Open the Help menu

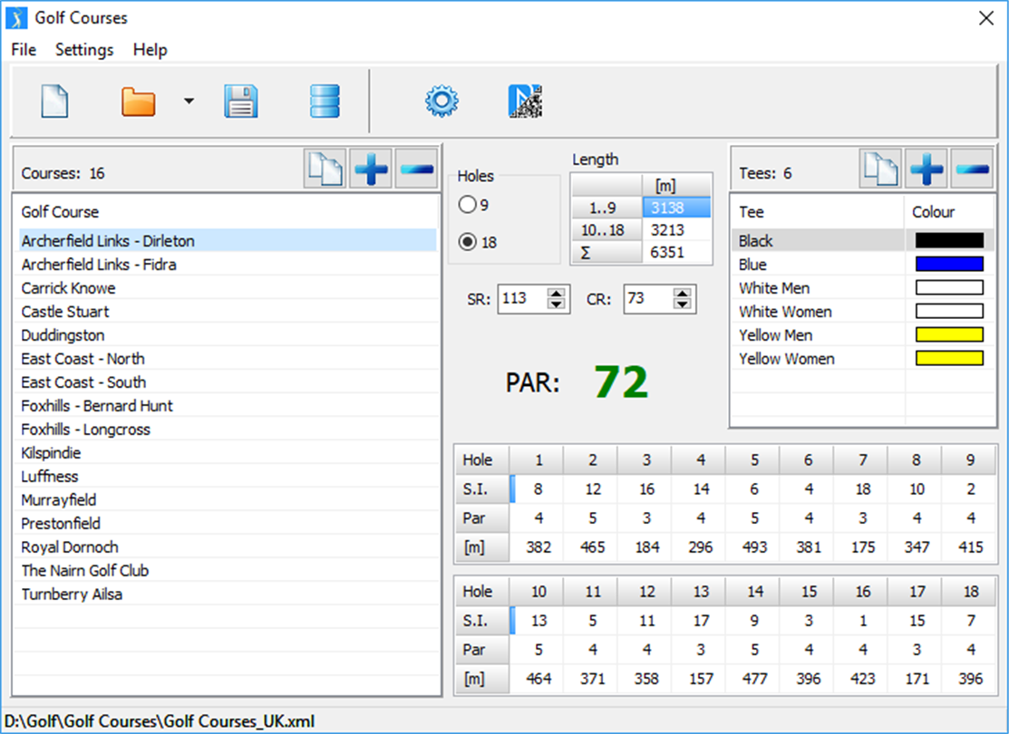(x=150, y=50)
